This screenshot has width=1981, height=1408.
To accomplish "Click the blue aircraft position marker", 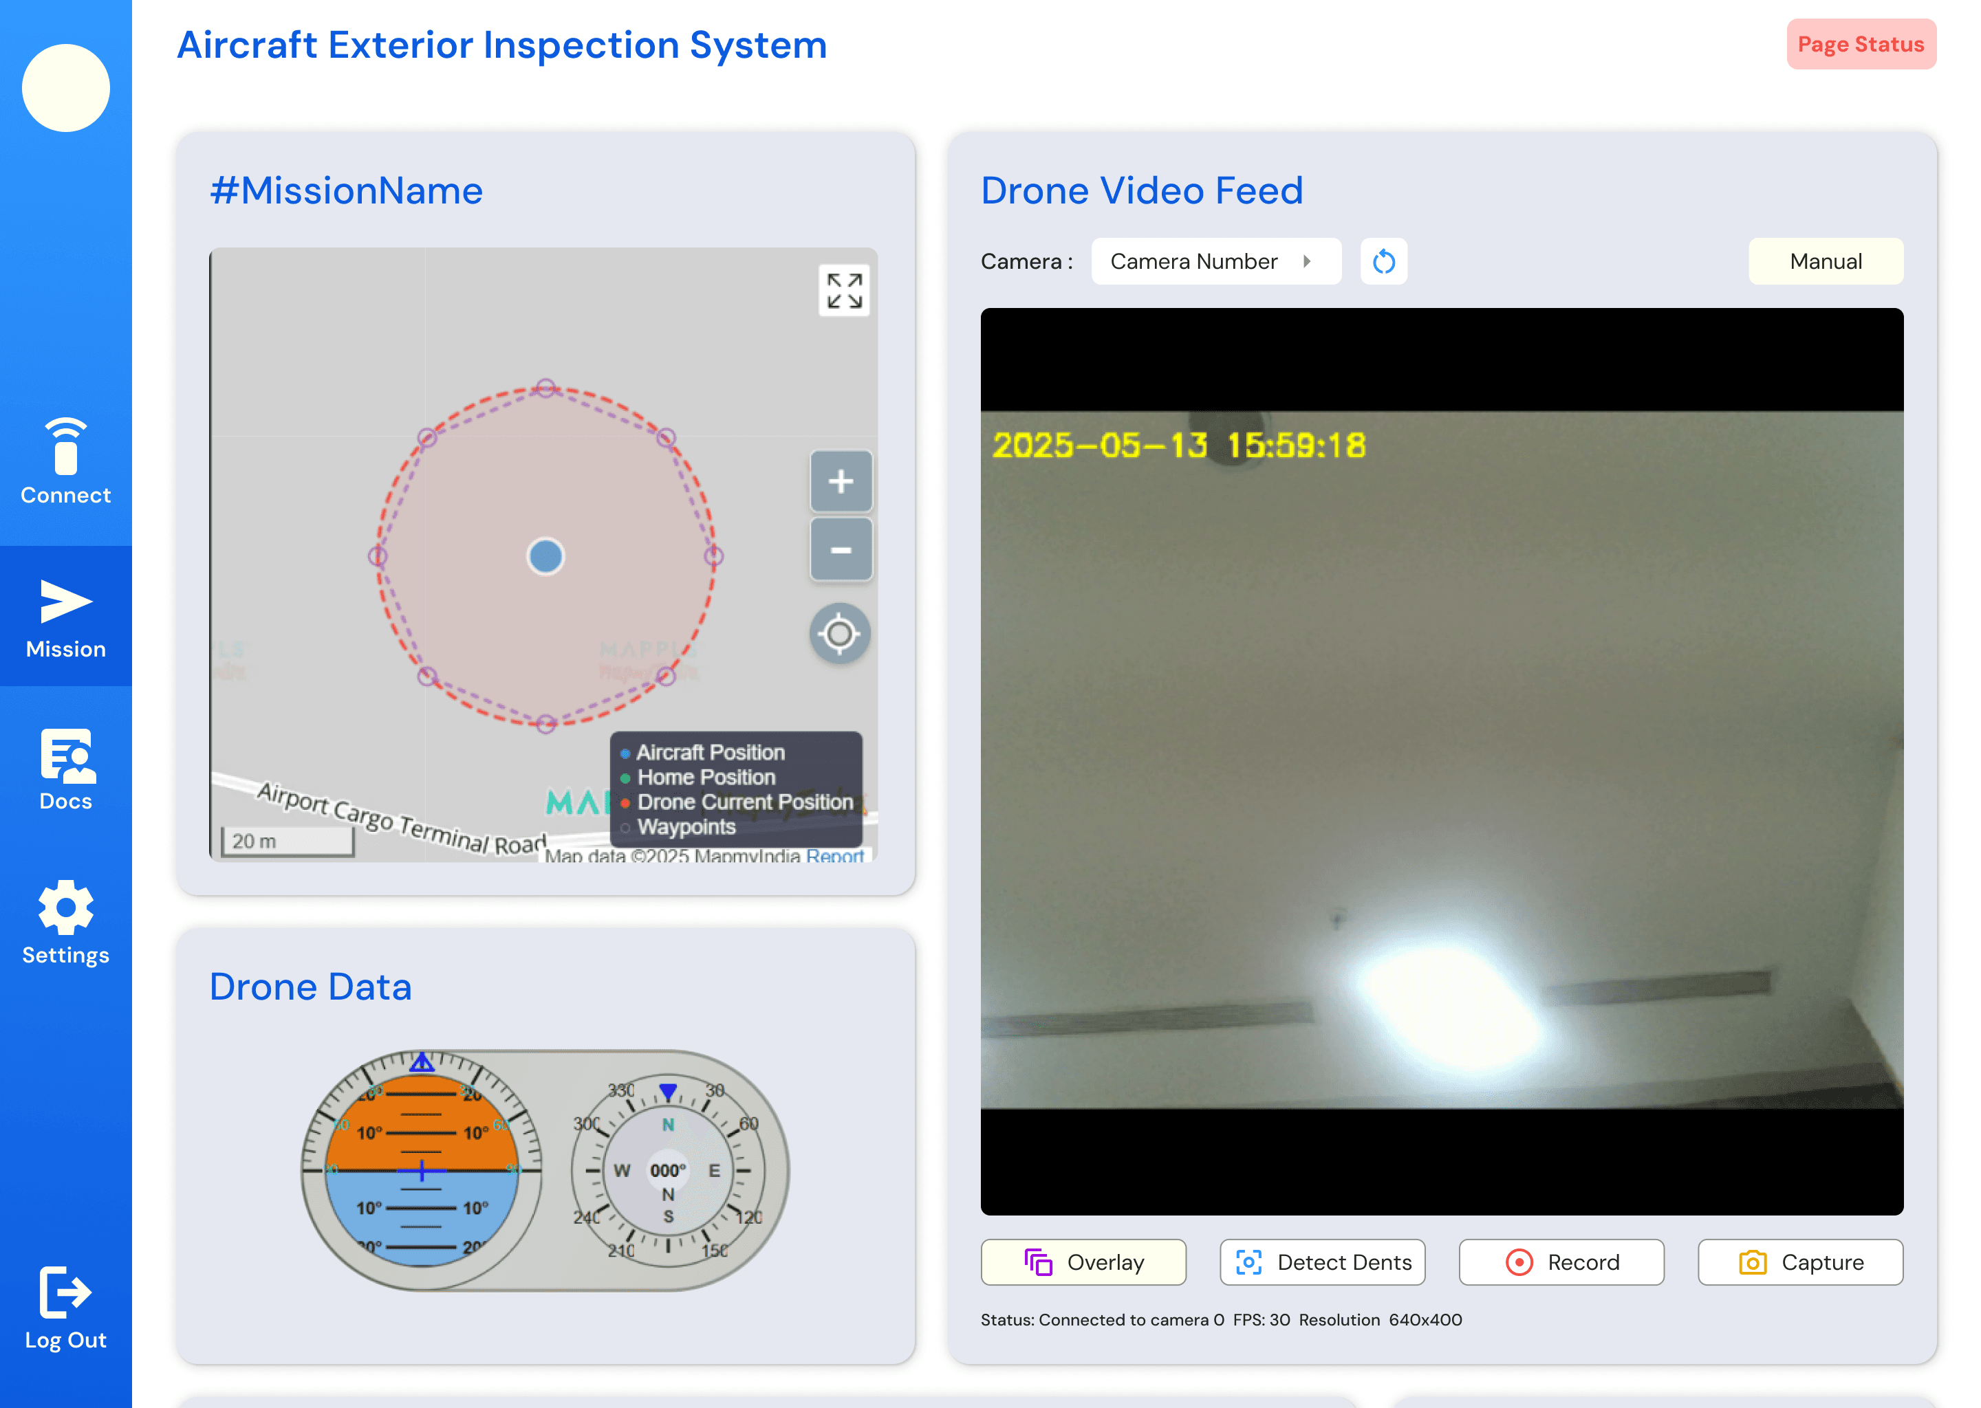I will point(545,555).
